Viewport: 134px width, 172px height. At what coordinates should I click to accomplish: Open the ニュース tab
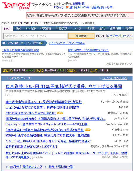pyautogui.click(x=77, y=28)
